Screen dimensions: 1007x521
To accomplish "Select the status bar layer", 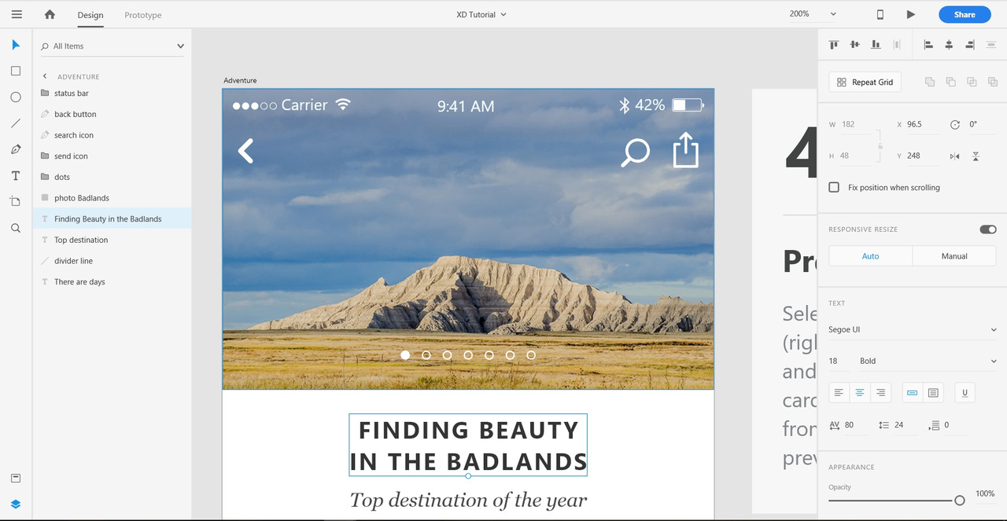I will [113, 93].
